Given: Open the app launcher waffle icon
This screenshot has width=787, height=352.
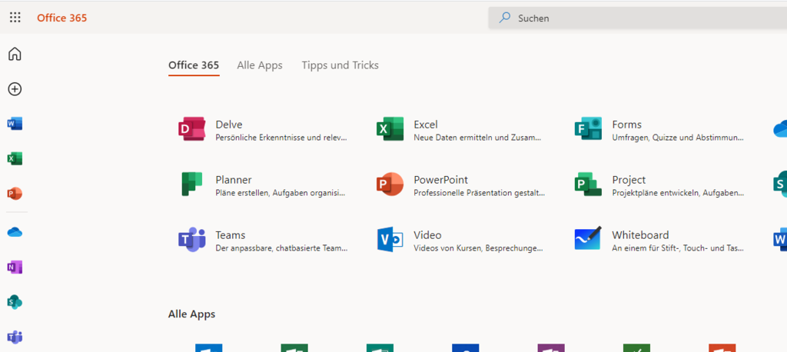Looking at the screenshot, I should pos(15,18).
